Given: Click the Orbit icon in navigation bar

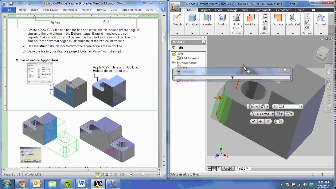Looking at the screenshot, I should click(x=329, y=97).
